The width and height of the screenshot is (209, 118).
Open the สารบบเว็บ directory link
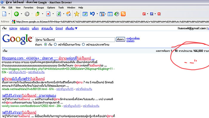point(47,28)
